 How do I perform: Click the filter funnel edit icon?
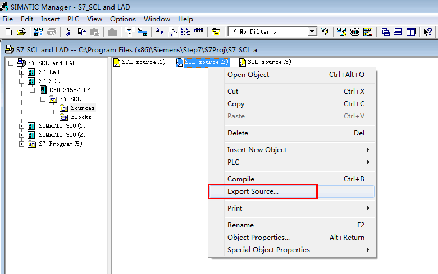[x=325, y=32]
